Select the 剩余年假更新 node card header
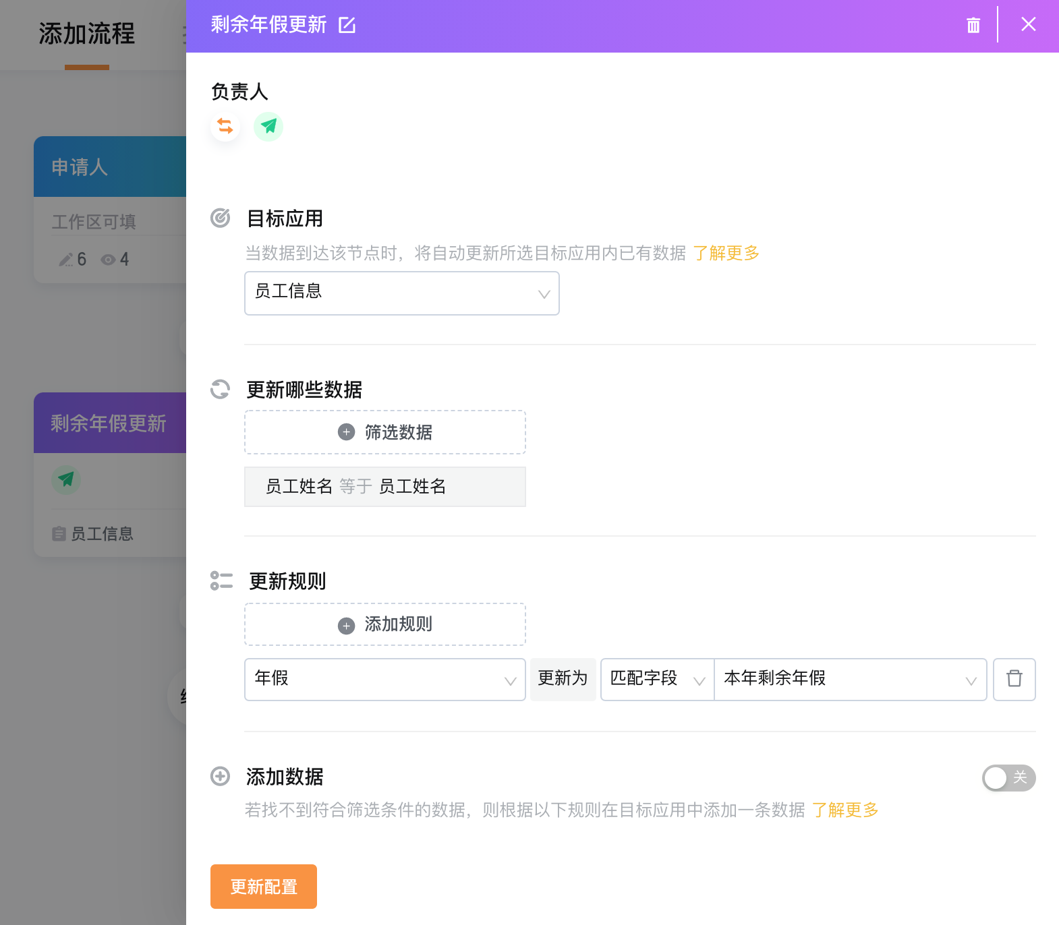The width and height of the screenshot is (1059, 925). pyautogui.click(x=110, y=423)
